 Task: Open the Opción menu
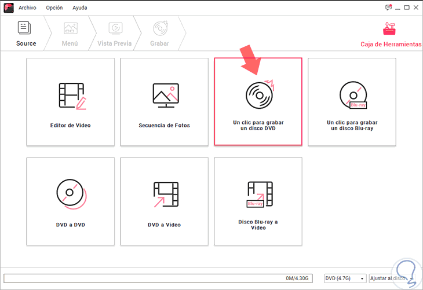54,8
